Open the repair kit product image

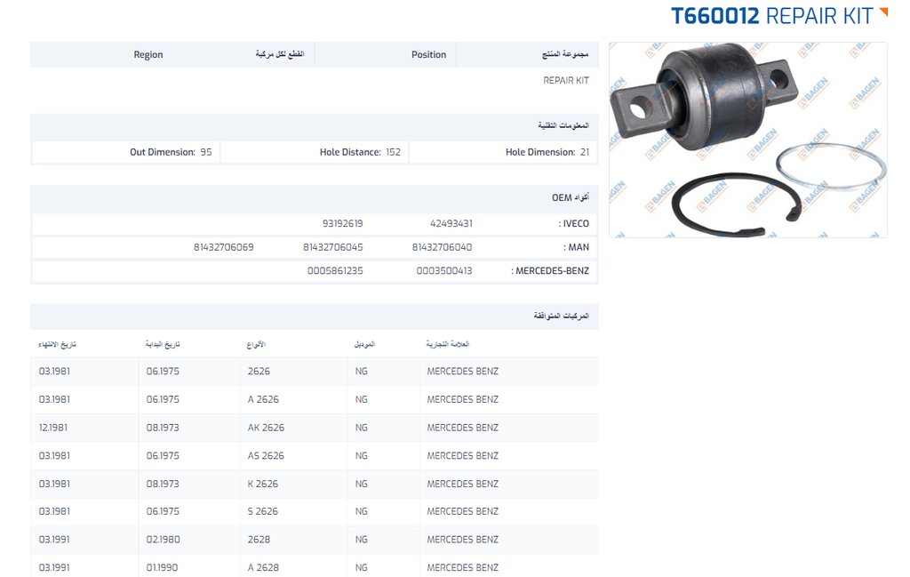(x=747, y=140)
